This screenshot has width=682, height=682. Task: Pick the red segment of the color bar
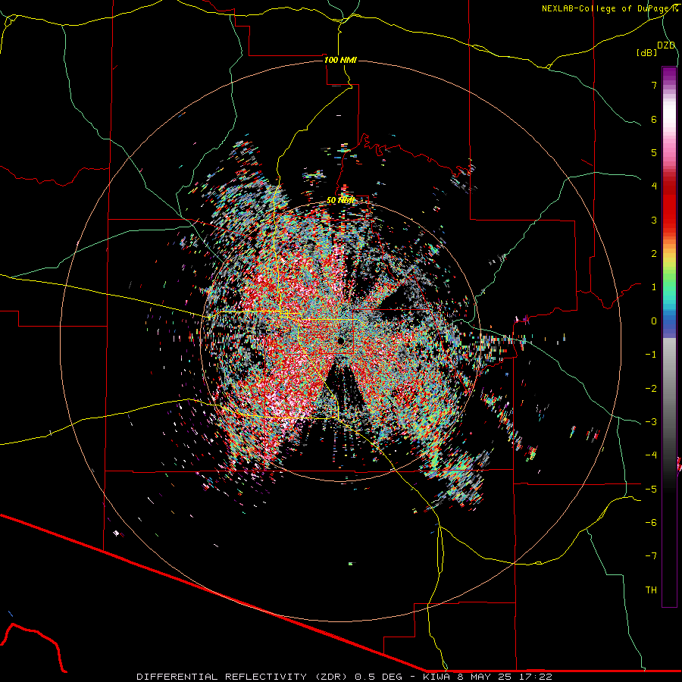coord(669,205)
